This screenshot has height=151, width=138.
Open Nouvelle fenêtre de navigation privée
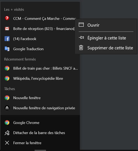click(40, 108)
